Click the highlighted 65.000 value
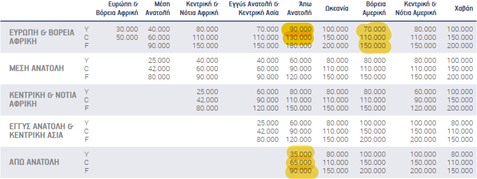The image size is (477, 179). [x=301, y=162]
